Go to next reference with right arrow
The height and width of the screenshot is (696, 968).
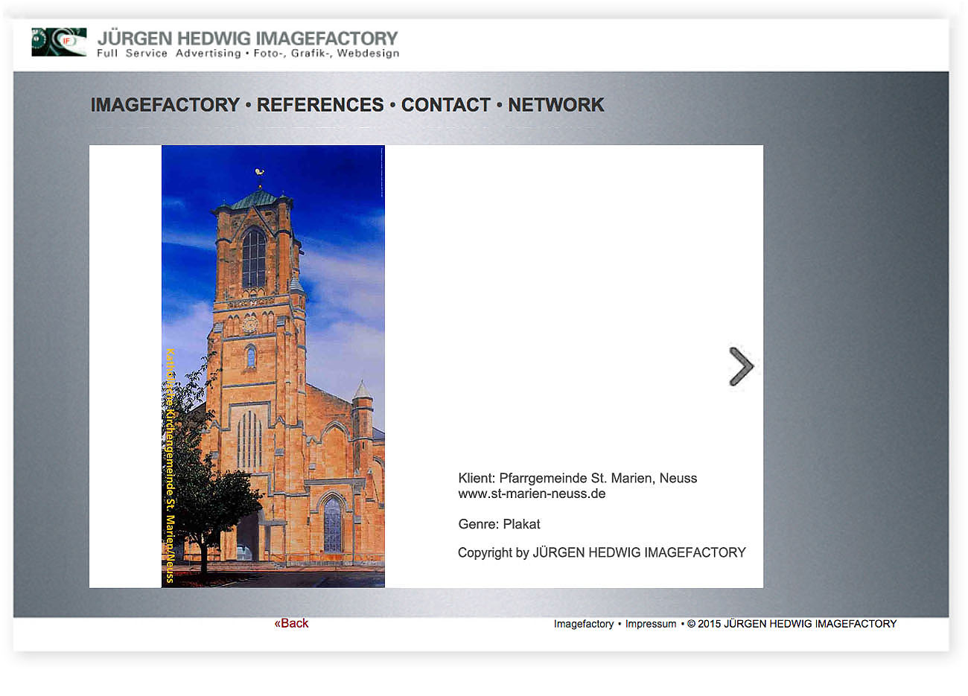click(x=741, y=366)
